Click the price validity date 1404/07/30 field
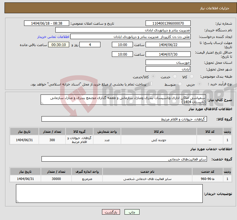Image resolution: width=237 pixels, height=220 pixels. point(168,54)
